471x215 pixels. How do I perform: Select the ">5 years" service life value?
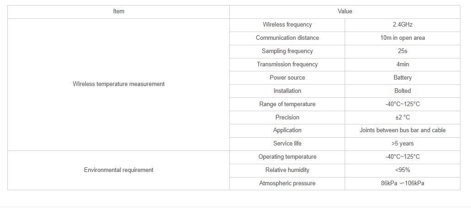click(402, 144)
